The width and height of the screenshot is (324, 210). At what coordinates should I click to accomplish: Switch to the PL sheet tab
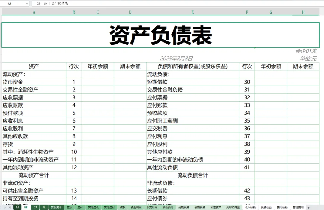tap(44, 207)
